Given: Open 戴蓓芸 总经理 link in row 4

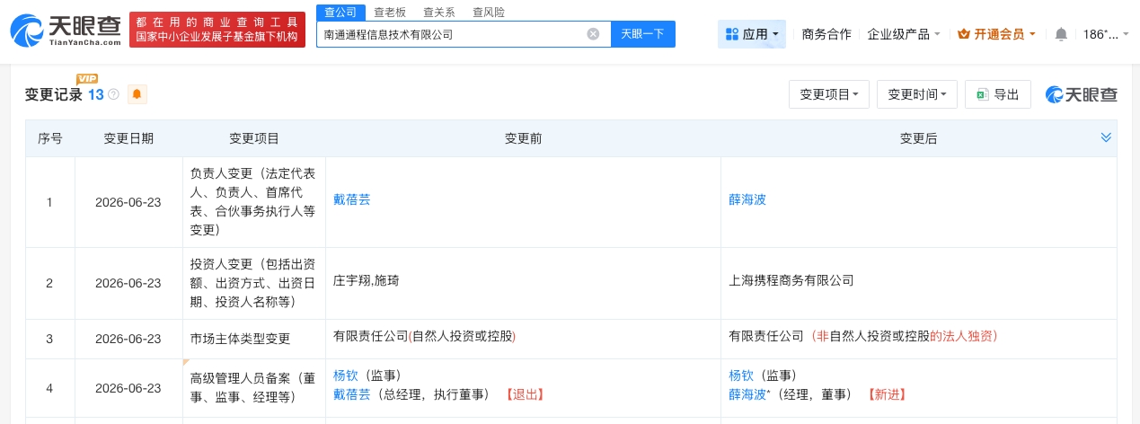Looking at the screenshot, I should pyautogui.click(x=352, y=394).
